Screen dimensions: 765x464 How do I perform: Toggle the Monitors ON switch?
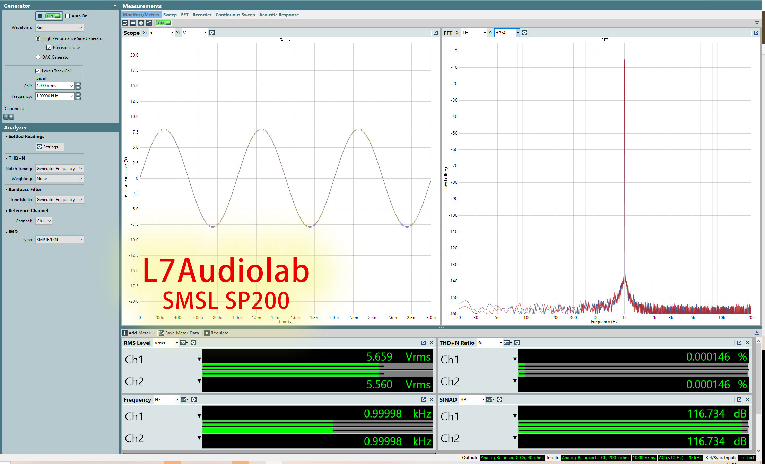[x=163, y=23]
